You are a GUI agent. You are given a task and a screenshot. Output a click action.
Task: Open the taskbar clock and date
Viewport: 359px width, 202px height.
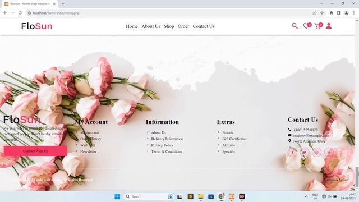[348, 196]
